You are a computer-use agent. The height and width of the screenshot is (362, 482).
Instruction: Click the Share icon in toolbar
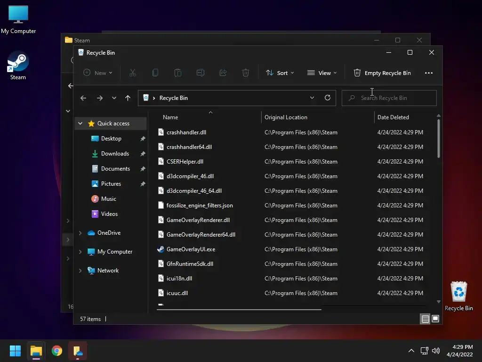point(223,73)
